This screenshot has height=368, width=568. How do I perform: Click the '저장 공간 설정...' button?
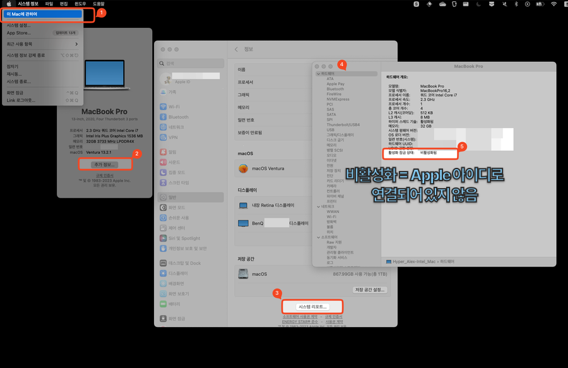tap(370, 290)
